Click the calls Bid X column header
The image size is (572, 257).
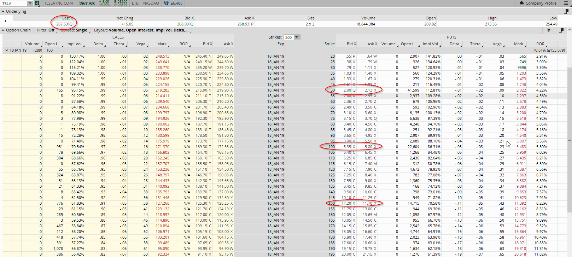click(208, 44)
